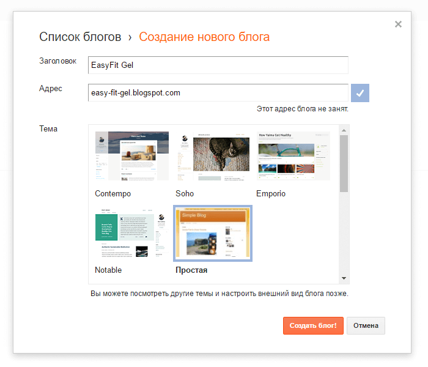Click theme list scroll up arrow
The height and width of the screenshot is (367, 428).
click(x=344, y=130)
